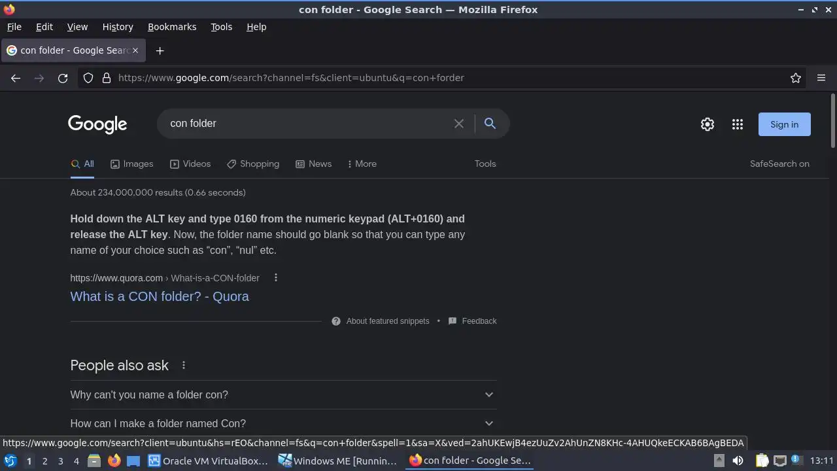Switch to workspace 2

pyautogui.click(x=44, y=461)
